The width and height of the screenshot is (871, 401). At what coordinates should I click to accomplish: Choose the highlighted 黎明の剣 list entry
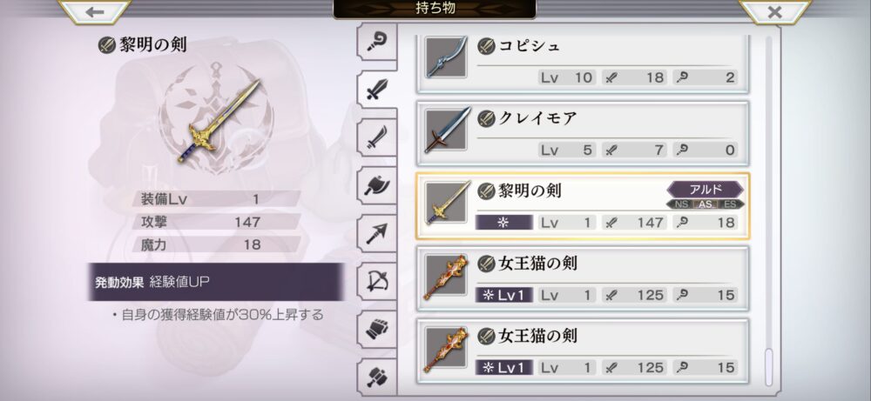583,206
